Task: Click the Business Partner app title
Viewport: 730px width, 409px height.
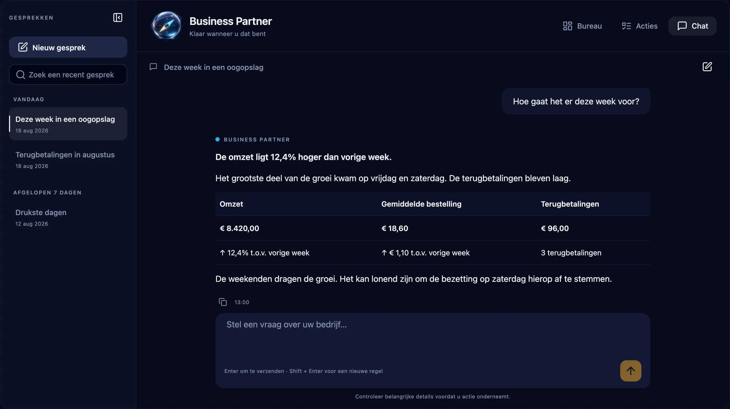Action: pyautogui.click(x=231, y=21)
